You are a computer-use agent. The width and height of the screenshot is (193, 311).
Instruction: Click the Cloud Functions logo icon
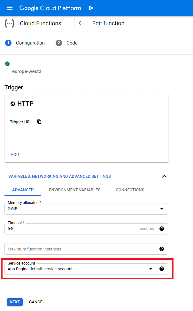pos(10,23)
